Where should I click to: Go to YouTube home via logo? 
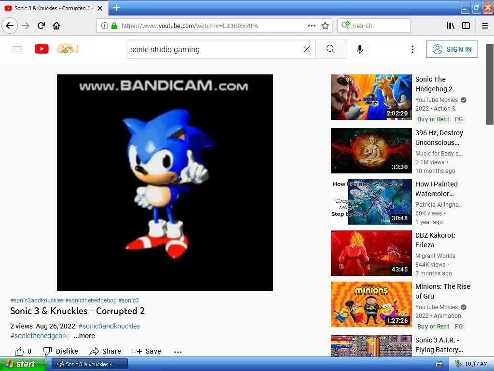coord(41,49)
